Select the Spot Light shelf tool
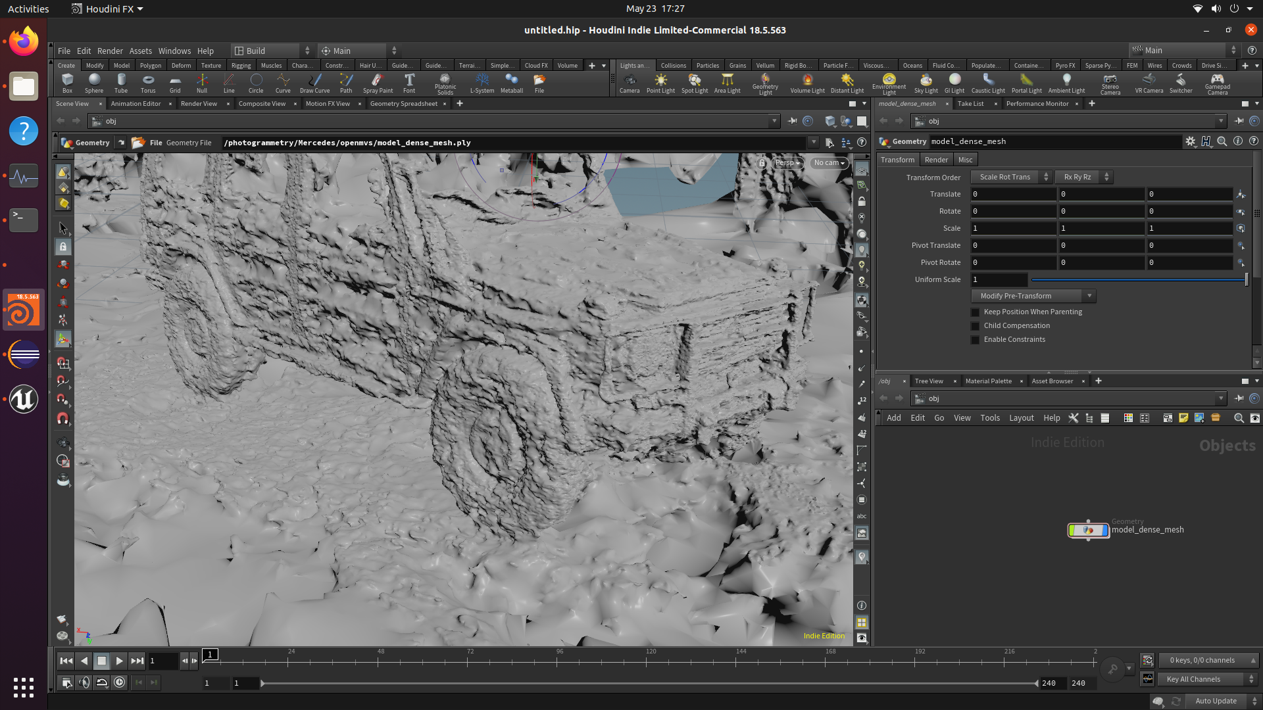1263x710 pixels. (x=694, y=83)
